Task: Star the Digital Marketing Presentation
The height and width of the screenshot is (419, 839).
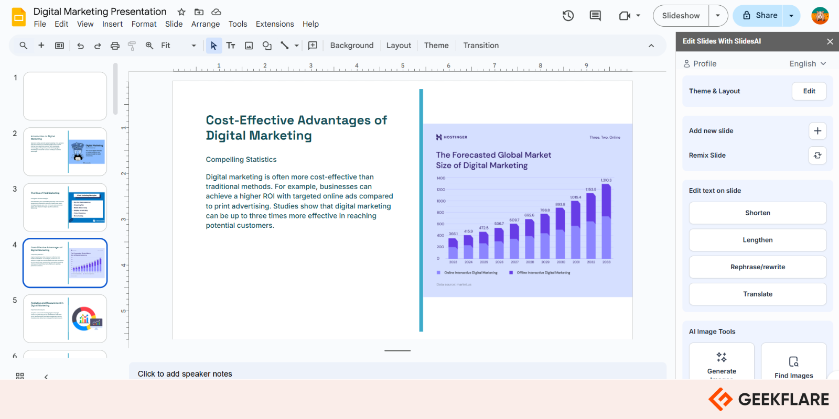Action: pyautogui.click(x=181, y=12)
